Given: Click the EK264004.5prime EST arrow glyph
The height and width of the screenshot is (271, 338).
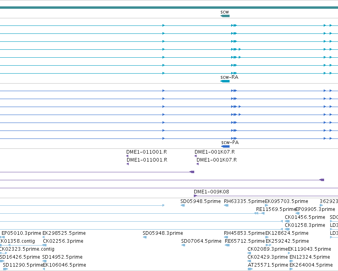Looking at the screenshot, I should (291, 269).
